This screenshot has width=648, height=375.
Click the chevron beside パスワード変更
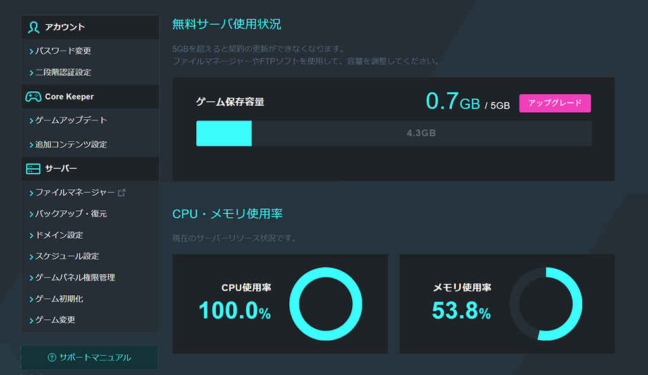click(31, 51)
